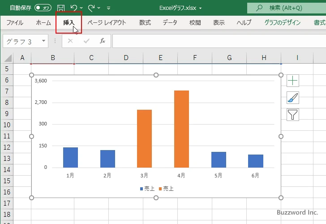Click the 3,600 axis label
Screen dimensions: 326x224
click(41, 81)
